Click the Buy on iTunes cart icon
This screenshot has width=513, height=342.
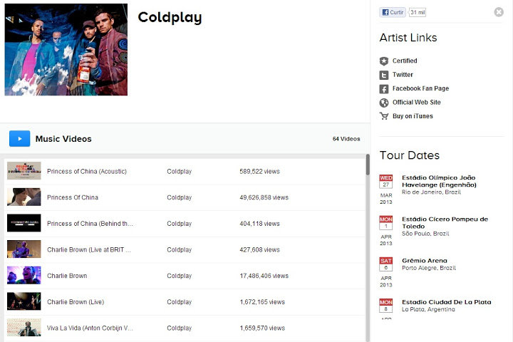pos(384,116)
